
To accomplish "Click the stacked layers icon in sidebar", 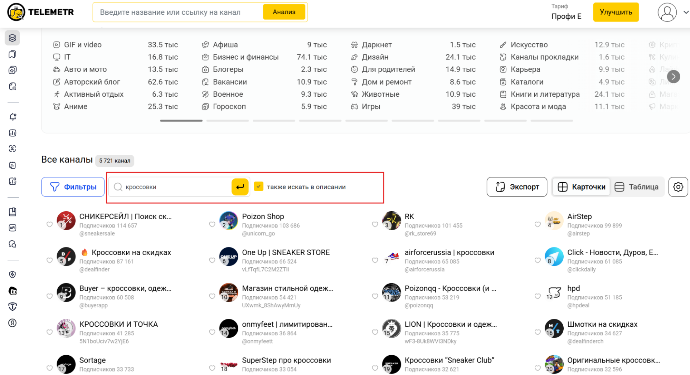I will pos(12,38).
